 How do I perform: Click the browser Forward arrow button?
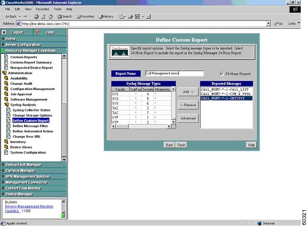pos(25,17)
